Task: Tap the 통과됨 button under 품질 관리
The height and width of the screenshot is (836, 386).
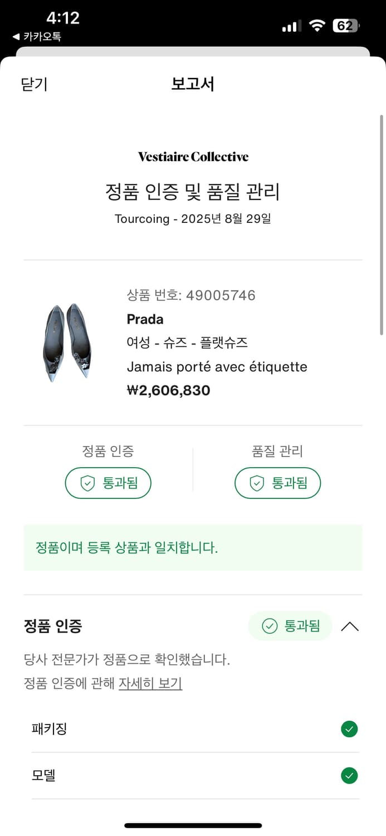Action: coord(277,483)
